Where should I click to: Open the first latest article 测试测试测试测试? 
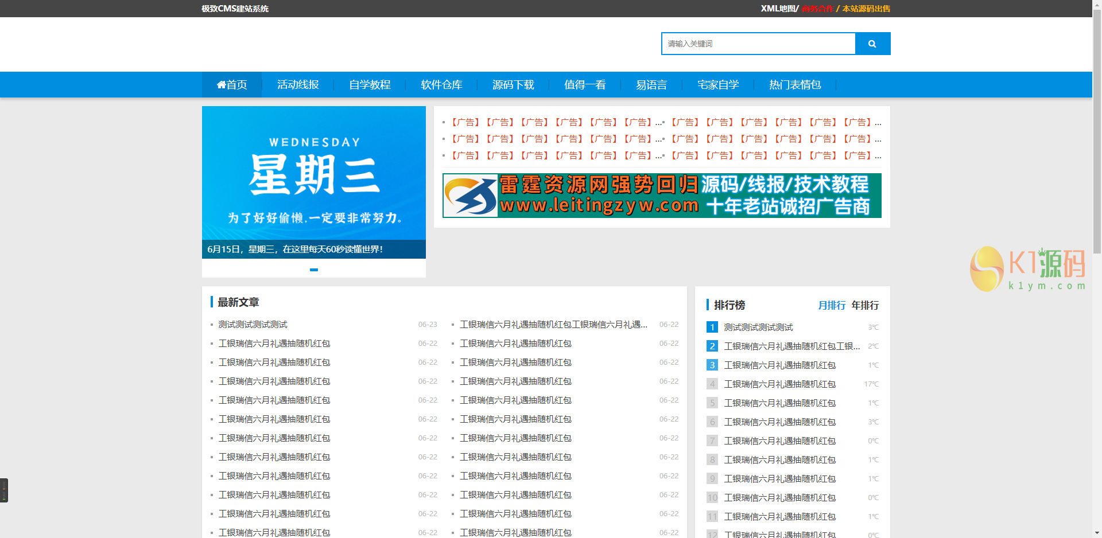(253, 325)
